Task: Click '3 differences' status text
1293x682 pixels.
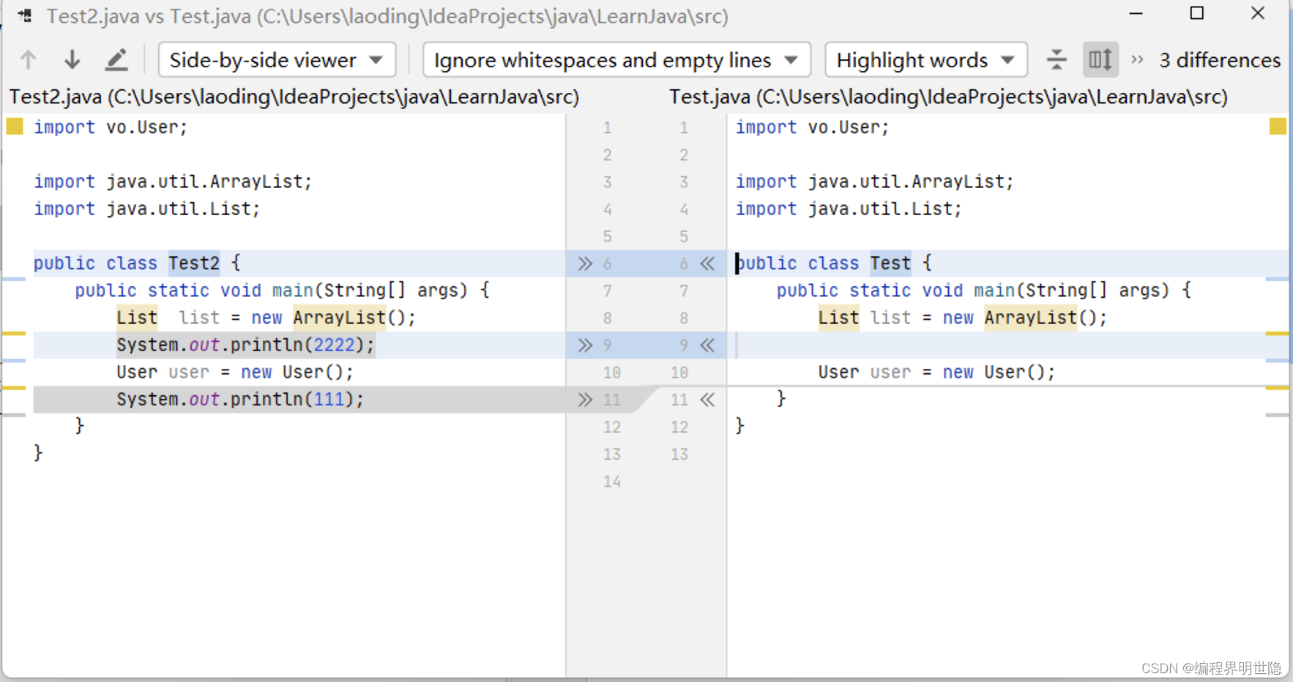Action: [x=1220, y=60]
